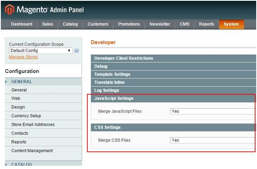Open the Catalog menu
The width and height of the screenshot is (257, 169).
click(70, 24)
